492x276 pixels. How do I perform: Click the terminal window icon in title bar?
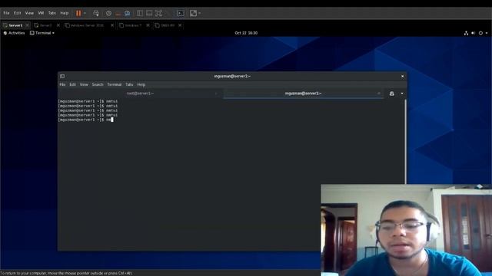[62, 77]
